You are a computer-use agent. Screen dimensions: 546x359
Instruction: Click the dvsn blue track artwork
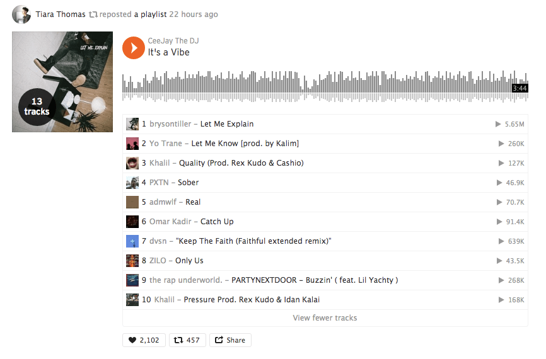coord(132,241)
